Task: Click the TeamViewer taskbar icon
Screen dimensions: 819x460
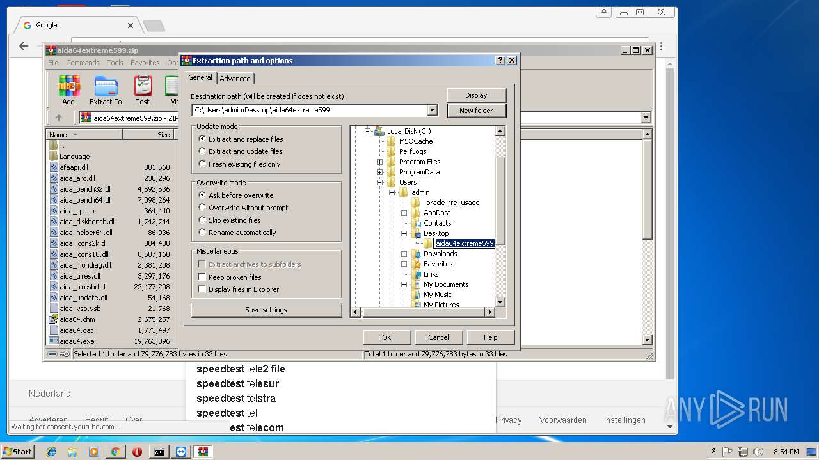Action: coord(181,452)
